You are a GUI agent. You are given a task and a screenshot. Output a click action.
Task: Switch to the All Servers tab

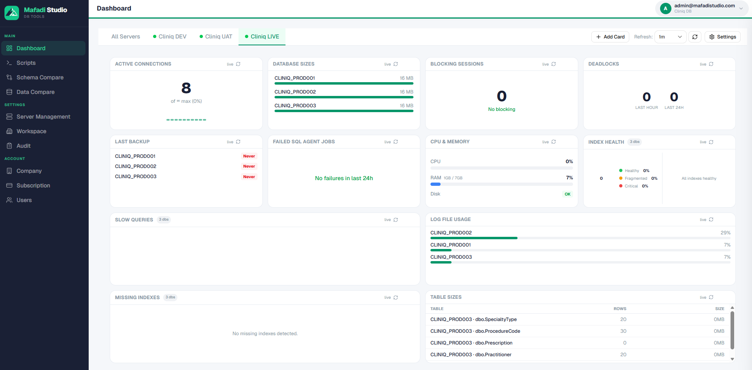[126, 36]
